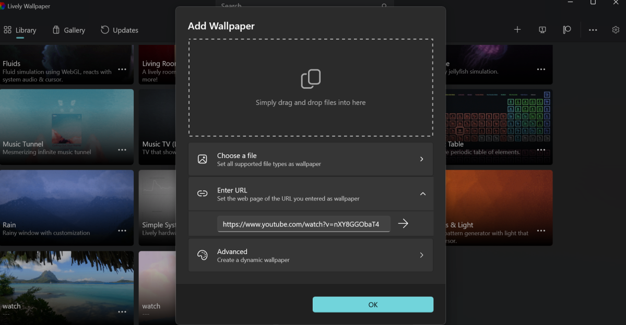The height and width of the screenshot is (325, 626).
Task: Open the settings gear icon
Action: click(x=616, y=30)
